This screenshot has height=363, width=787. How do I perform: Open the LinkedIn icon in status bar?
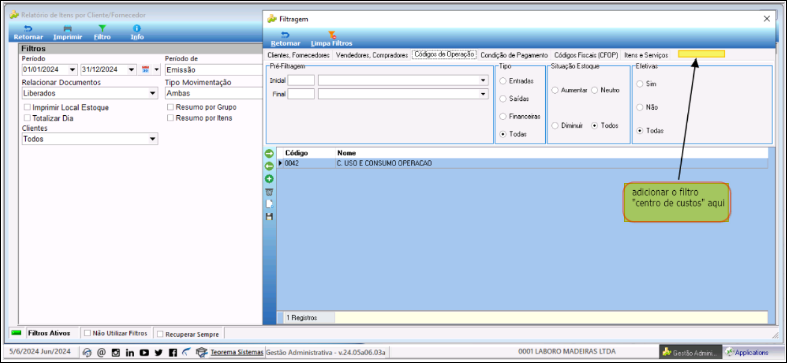(130, 352)
